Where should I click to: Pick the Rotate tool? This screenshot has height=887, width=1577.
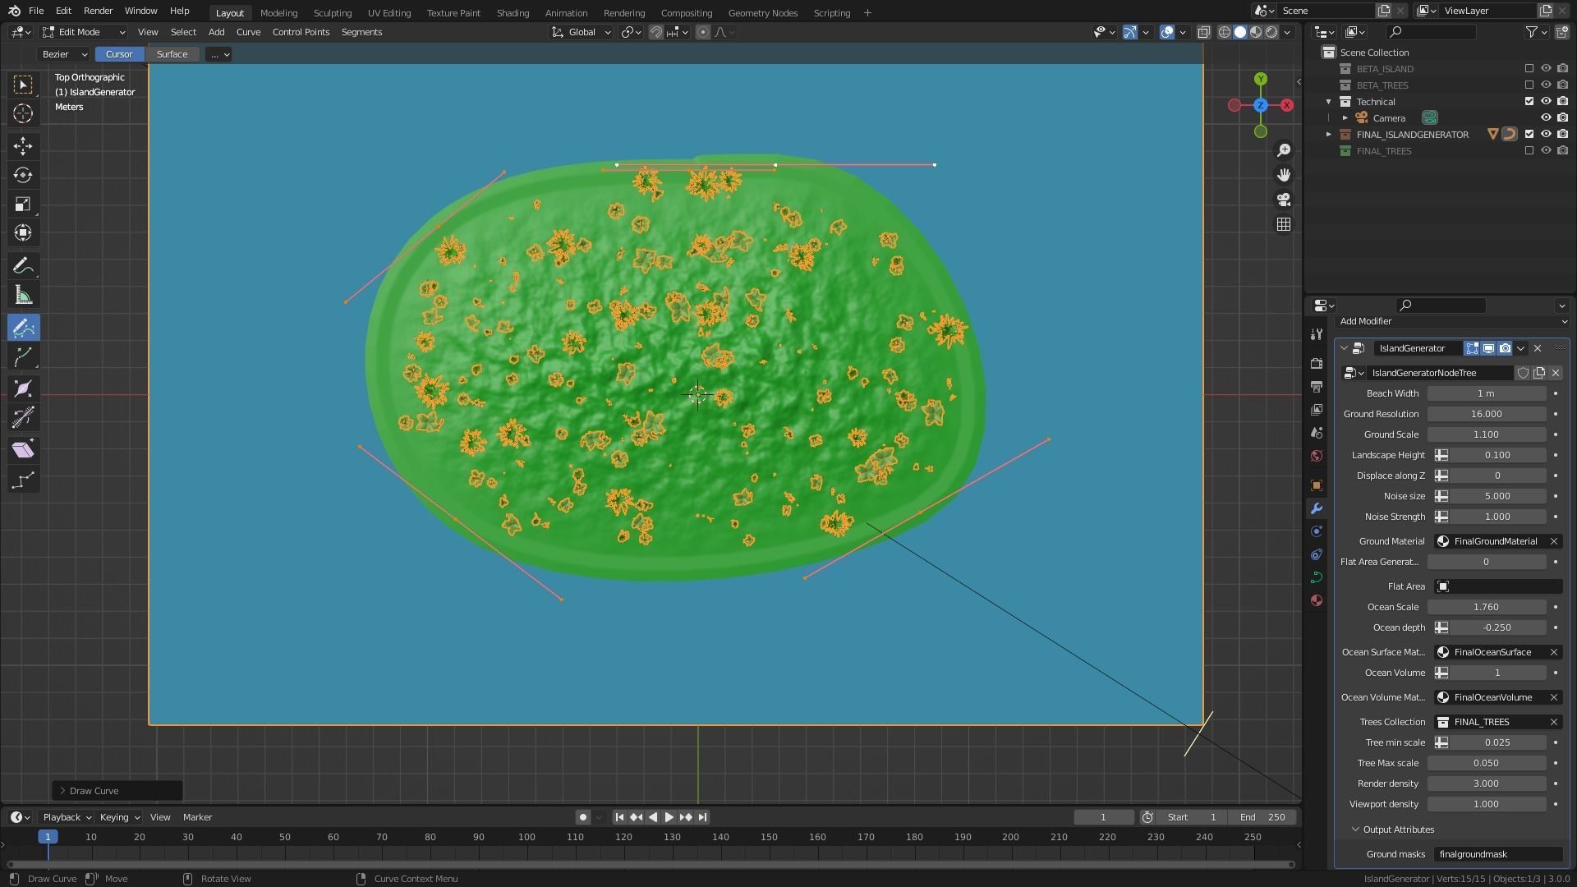(22, 174)
